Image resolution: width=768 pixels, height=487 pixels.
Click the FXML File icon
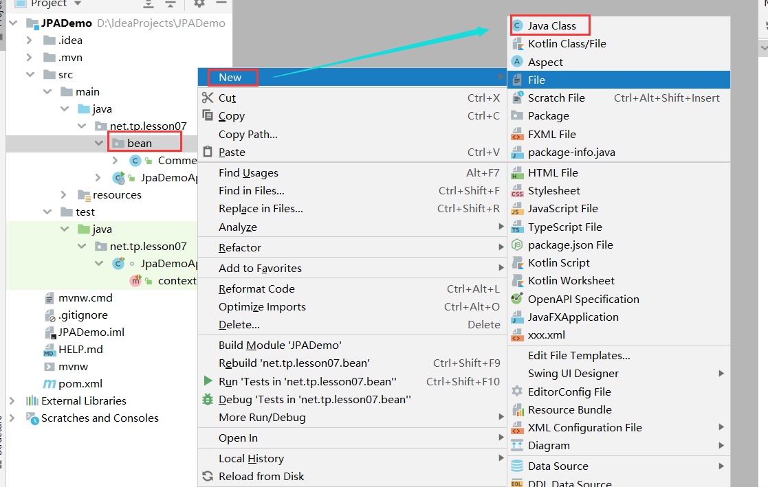click(517, 134)
